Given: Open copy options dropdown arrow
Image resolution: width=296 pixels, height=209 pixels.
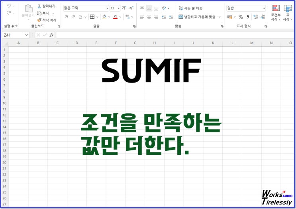Looking at the screenshot, I should (53, 13).
